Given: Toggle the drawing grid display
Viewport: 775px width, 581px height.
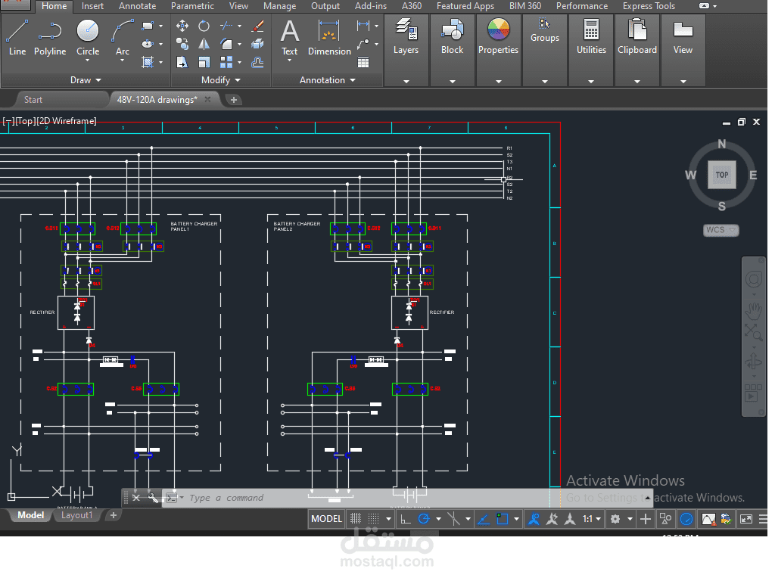Looking at the screenshot, I should (x=356, y=519).
